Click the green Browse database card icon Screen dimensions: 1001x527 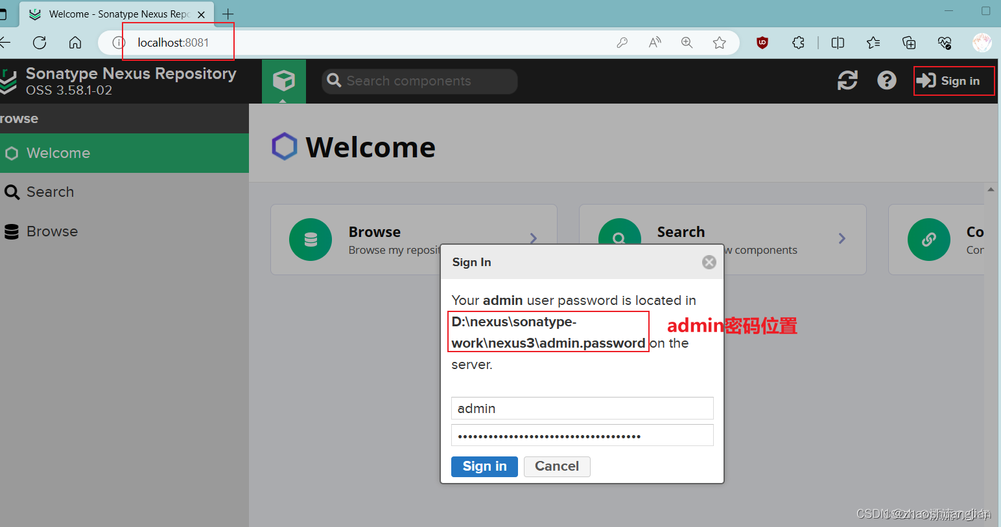click(311, 240)
